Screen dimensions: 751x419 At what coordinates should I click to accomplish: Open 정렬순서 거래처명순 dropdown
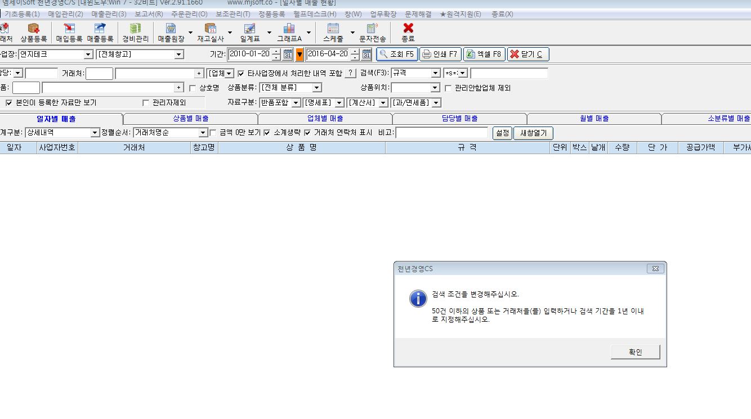[204, 133]
